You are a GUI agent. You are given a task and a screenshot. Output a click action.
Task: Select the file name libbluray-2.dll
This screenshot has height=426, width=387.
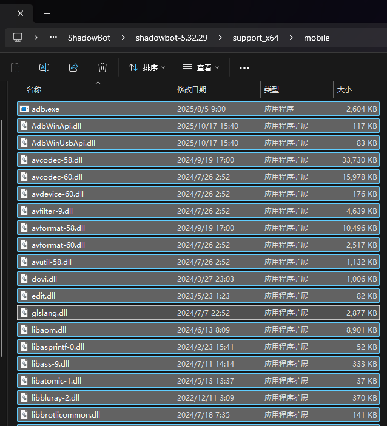pyautogui.click(x=55, y=397)
